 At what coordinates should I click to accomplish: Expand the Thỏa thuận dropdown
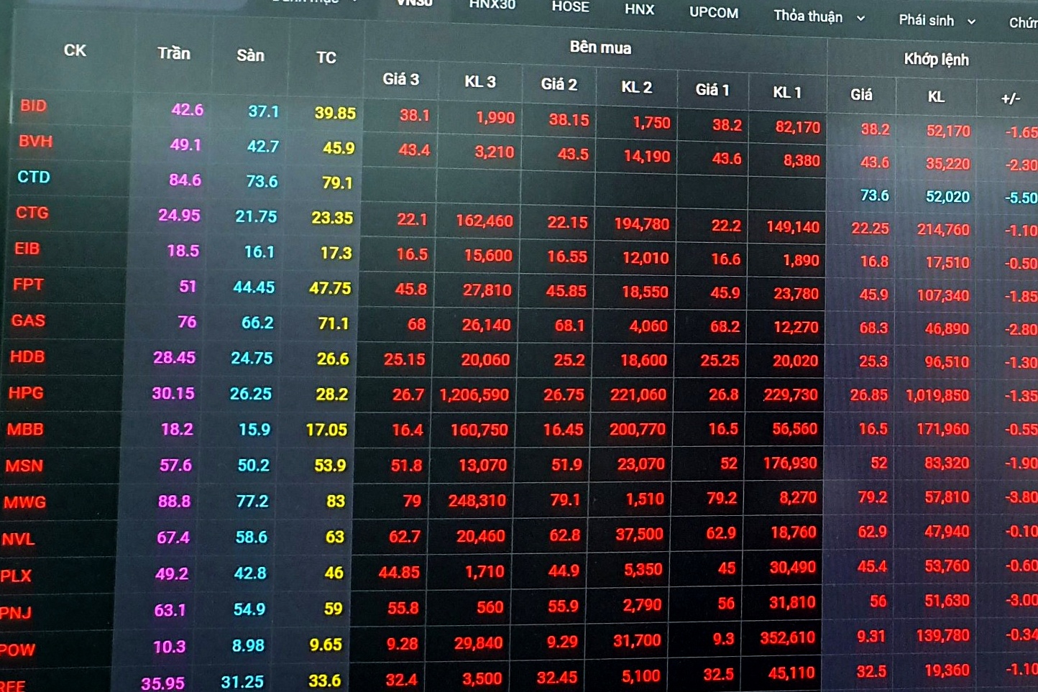coord(819,17)
